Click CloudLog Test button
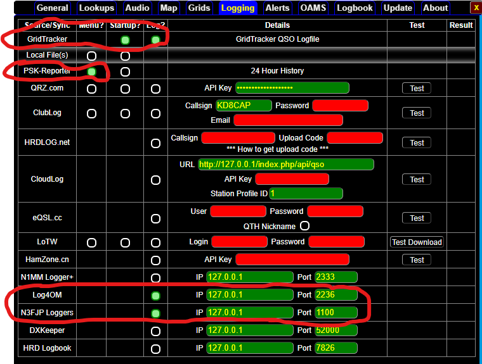Viewport: 482px width, 364px height. (x=417, y=180)
